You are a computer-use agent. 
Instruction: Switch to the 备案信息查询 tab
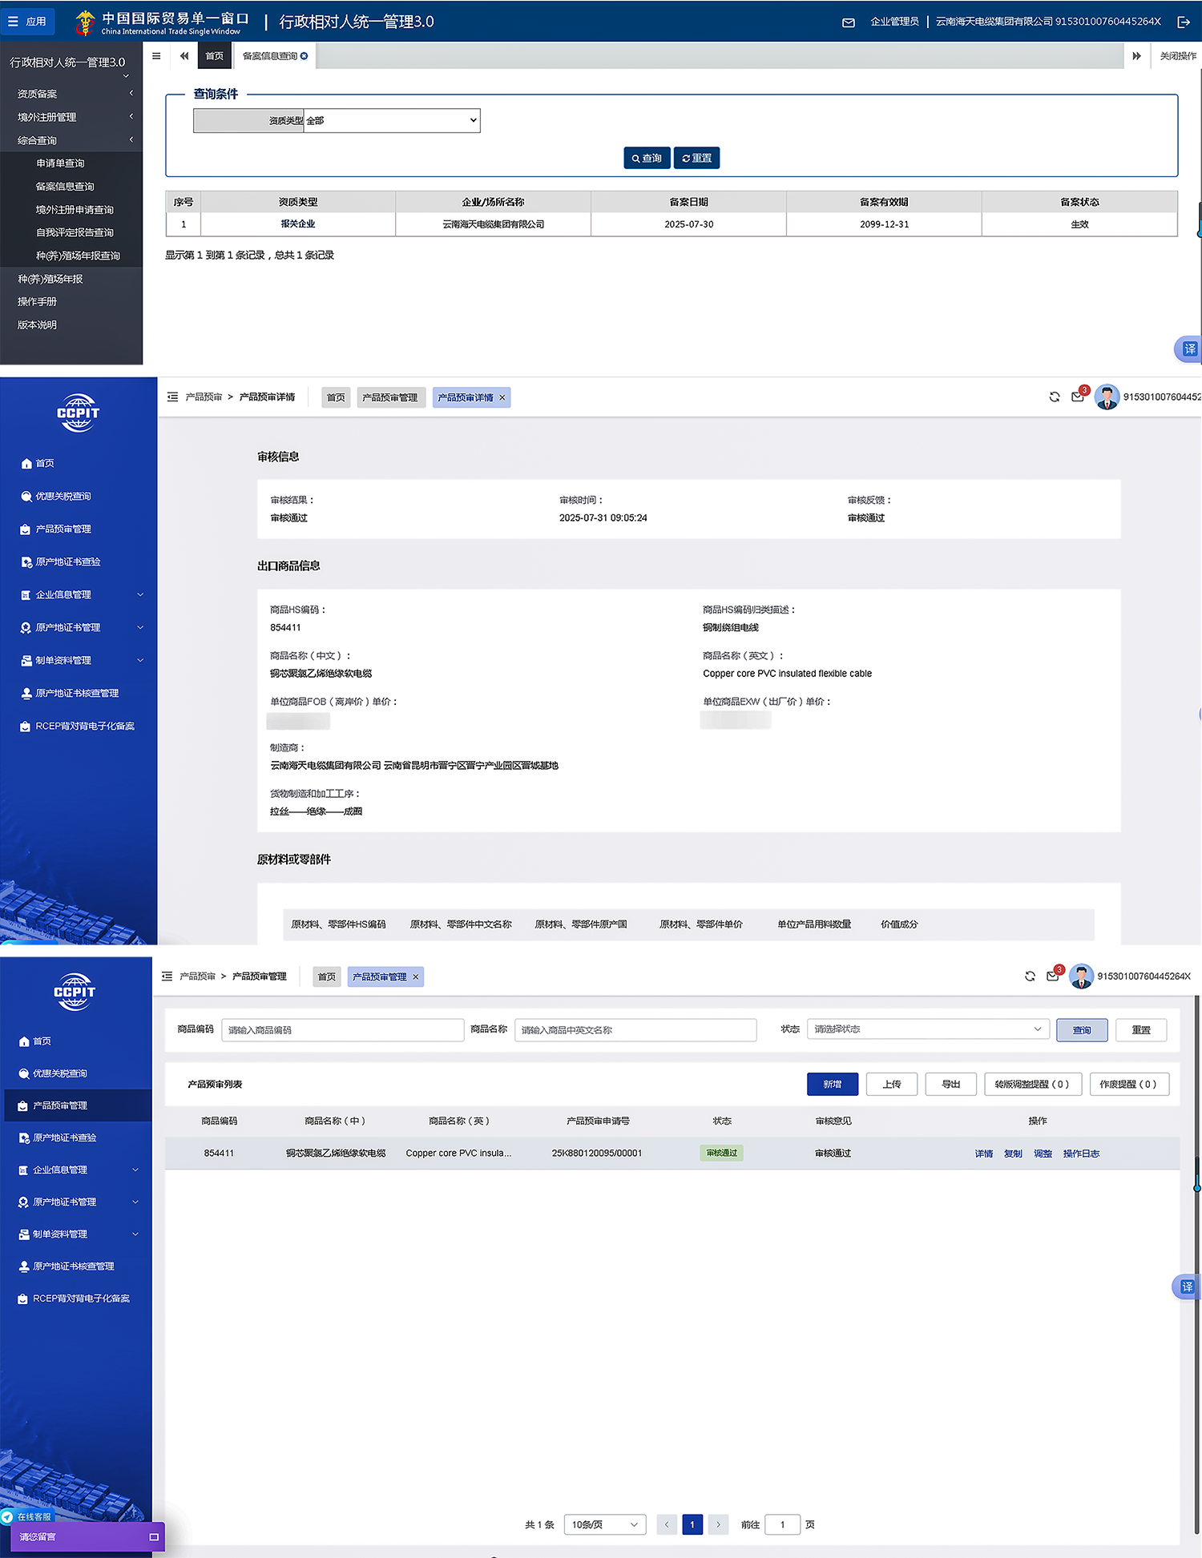point(270,56)
